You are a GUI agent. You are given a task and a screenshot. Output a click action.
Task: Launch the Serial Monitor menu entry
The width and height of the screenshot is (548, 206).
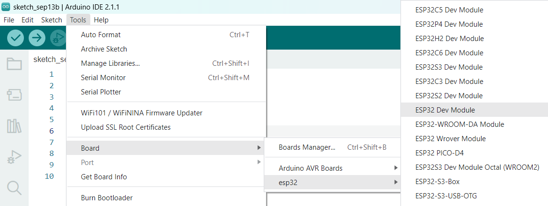coord(166,78)
